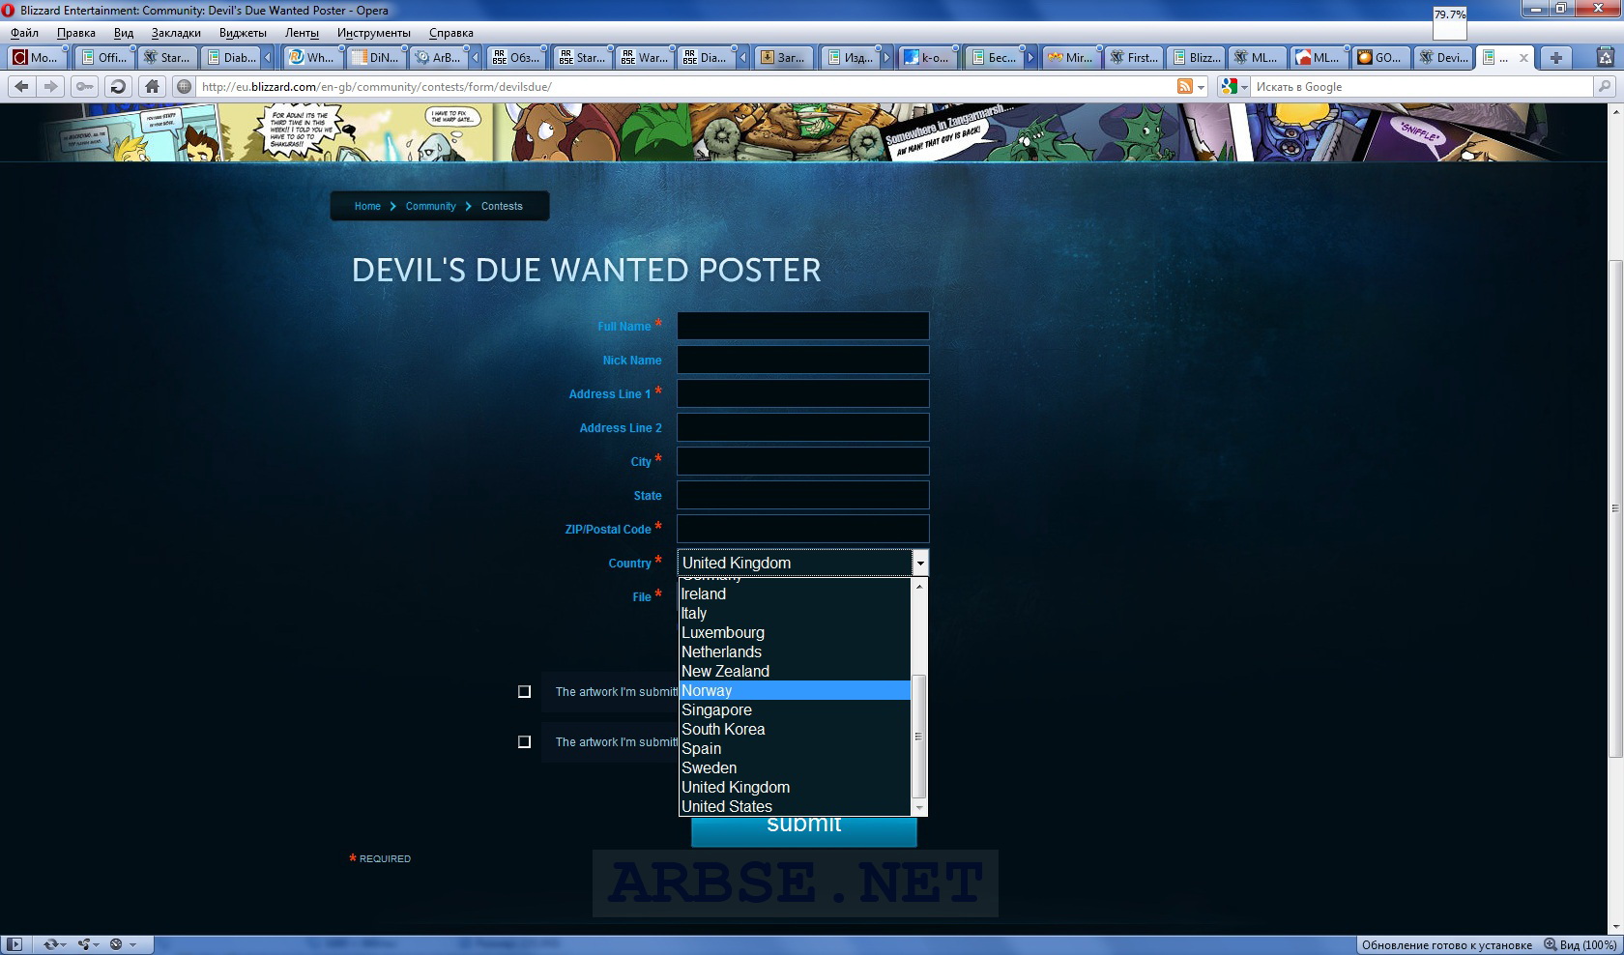
Task: Open the Ленты menu
Action: (x=302, y=33)
